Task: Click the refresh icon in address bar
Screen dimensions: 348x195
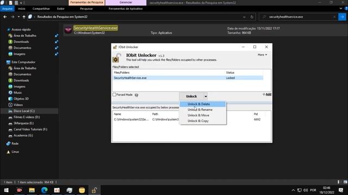Action: 252,17
